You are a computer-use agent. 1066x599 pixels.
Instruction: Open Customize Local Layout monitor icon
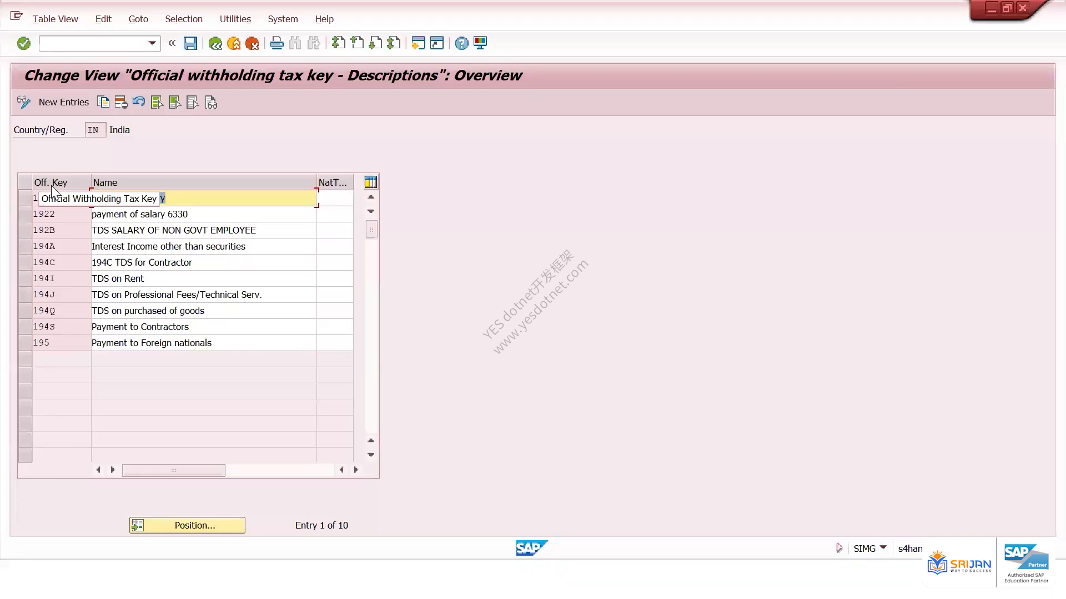click(x=480, y=43)
